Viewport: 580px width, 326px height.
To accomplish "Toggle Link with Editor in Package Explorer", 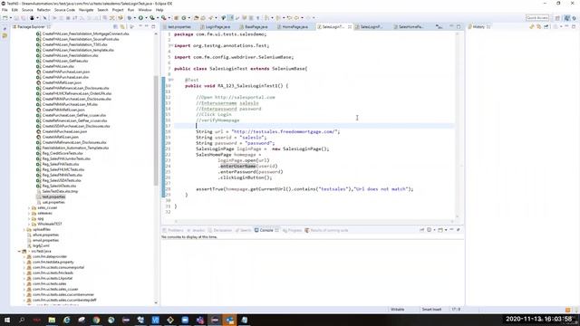I will tap(122, 26).
